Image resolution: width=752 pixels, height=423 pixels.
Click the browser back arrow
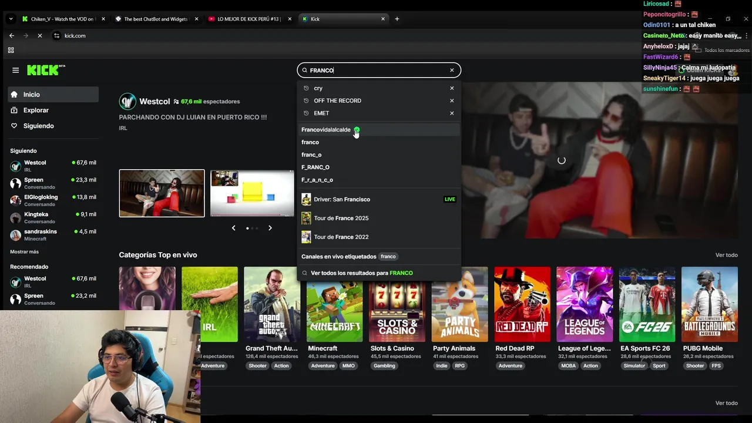[12, 36]
